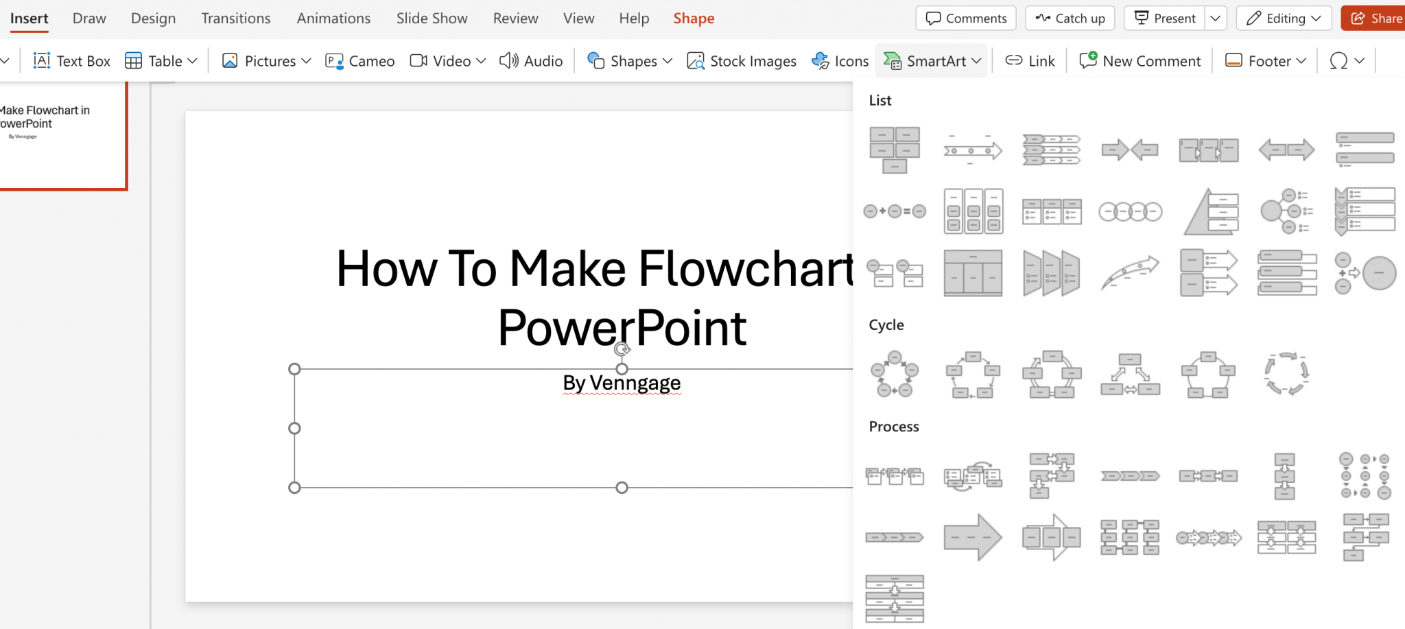The image size is (1405, 629).
Task: Open the Editing mode dropdown
Action: (1282, 18)
